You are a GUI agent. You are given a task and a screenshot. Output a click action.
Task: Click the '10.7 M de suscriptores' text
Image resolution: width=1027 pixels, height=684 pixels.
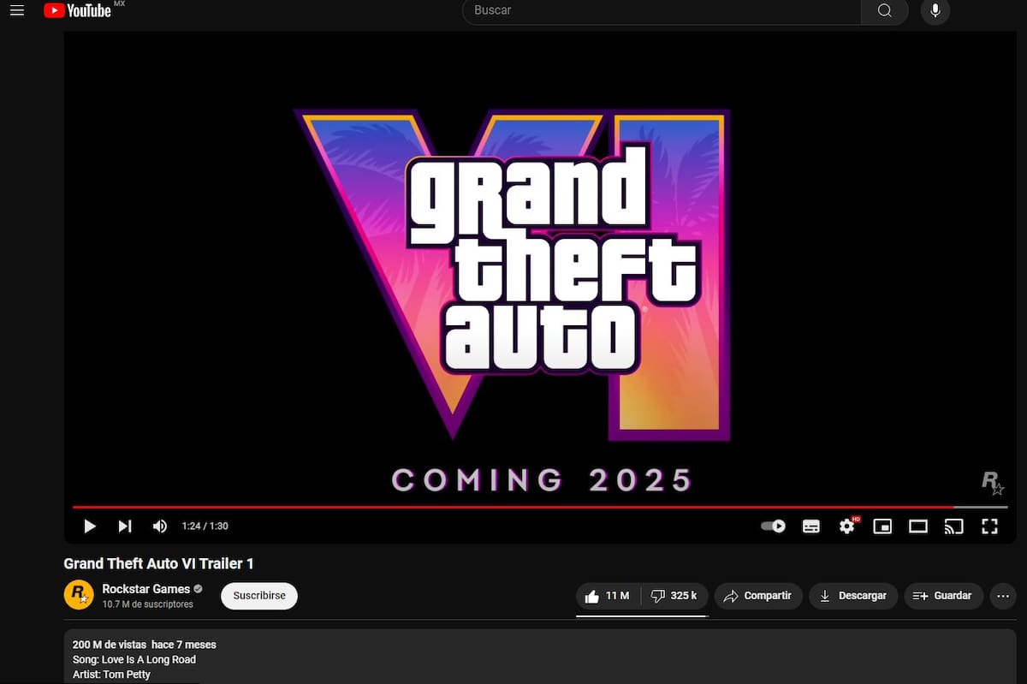(147, 604)
